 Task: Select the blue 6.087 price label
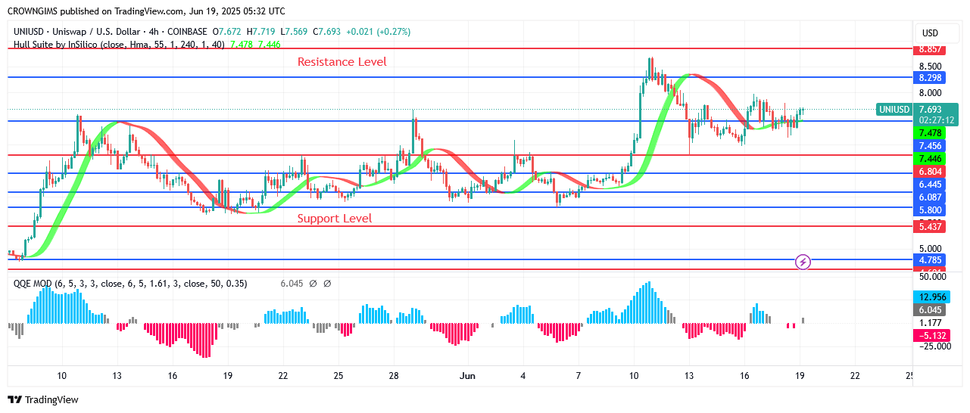tap(931, 197)
